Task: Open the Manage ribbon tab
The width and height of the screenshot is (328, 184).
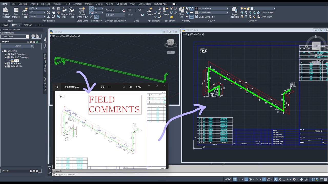Action: click(x=89, y=4)
